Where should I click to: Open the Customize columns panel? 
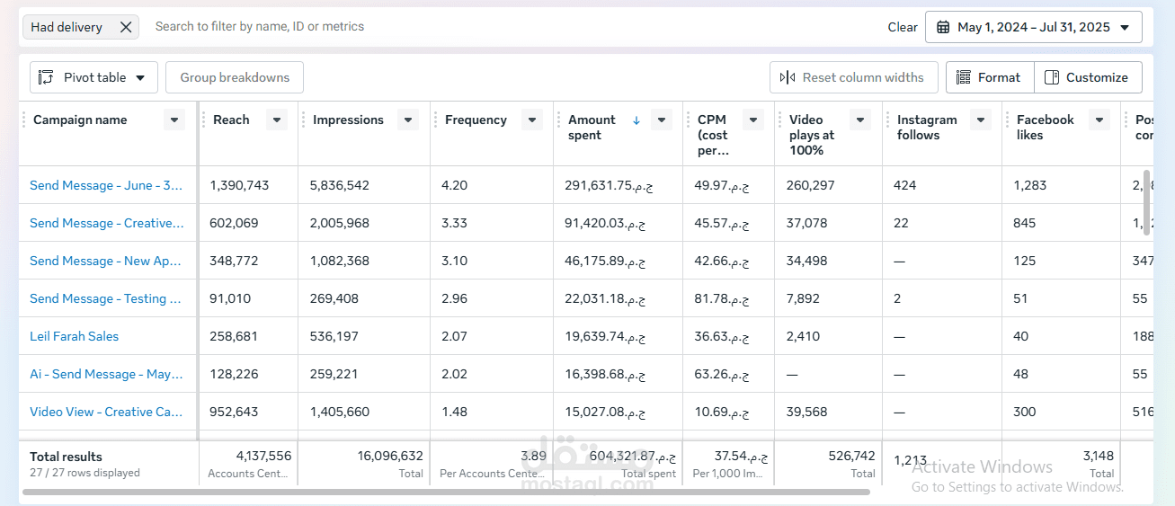1088,77
